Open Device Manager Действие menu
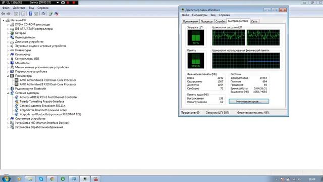The height and width of the screenshot is (182, 323). (19, 8)
